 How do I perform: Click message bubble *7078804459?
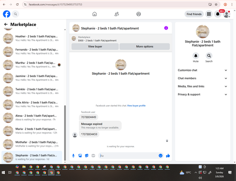[89, 134]
